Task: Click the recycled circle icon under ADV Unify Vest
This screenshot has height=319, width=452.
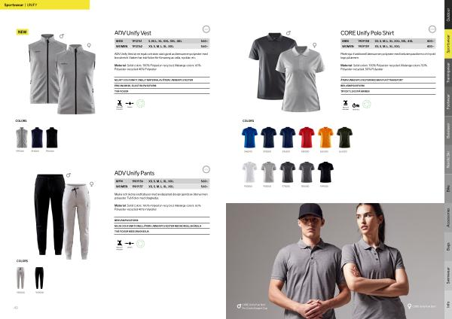Action: pos(140,103)
